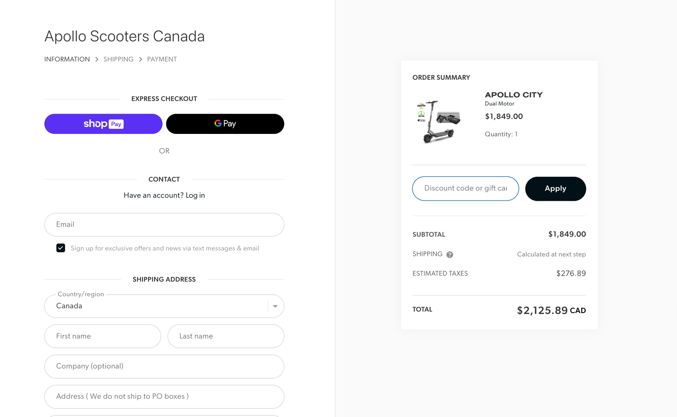Image resolution: width=677 pixels, height=417 pixels.
Task: Click the chevron arrow before PAYMENT breadcrumb
Action: pos(140,60)
